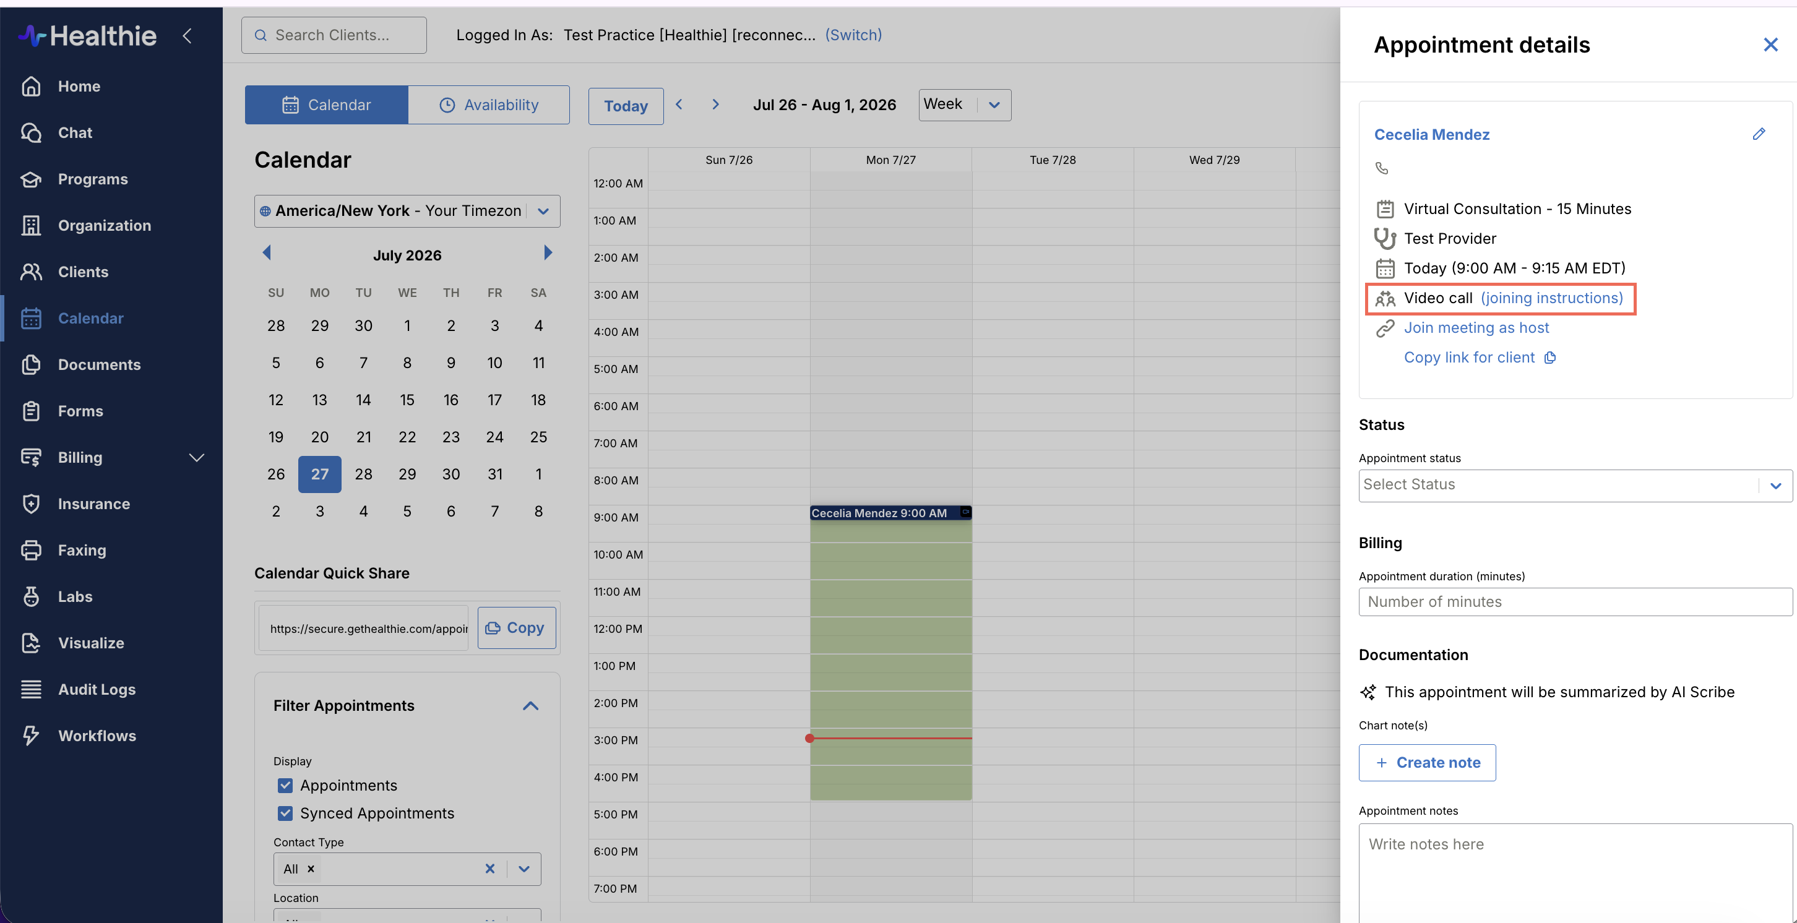Click the Tue 7/28 column header
This screenshot has height=923, width=1797.
click(1053, 160)
